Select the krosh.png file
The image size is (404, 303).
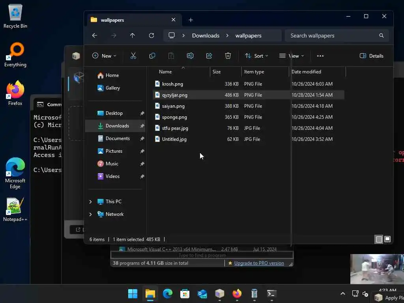(x=249, y=84)
